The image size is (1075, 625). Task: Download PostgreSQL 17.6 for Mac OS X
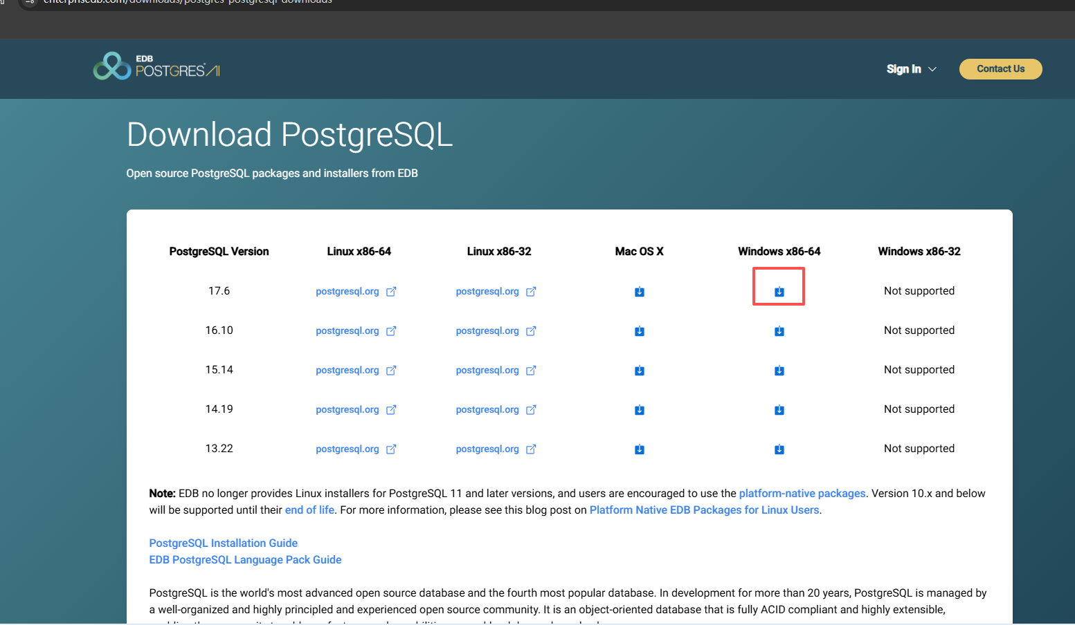click(x=640, y=292)
